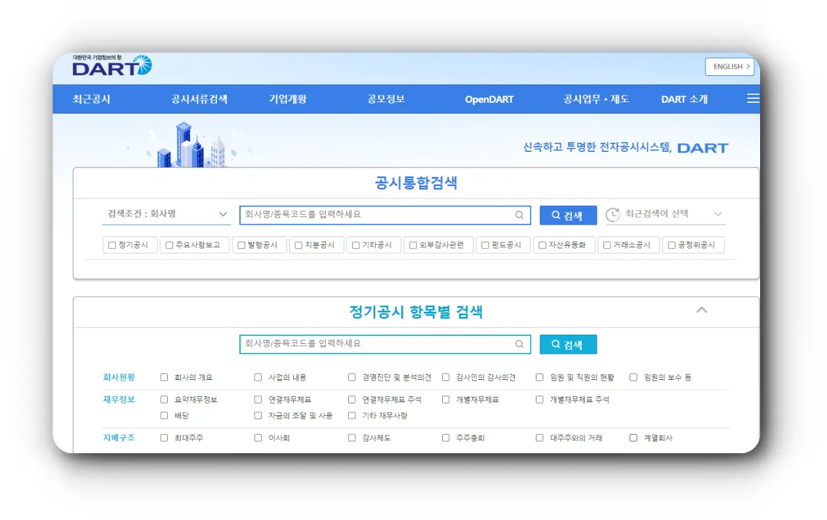Collapse the 정기공시 항목별 검색 section
The image size is (827, 520).
coord(702,310)
